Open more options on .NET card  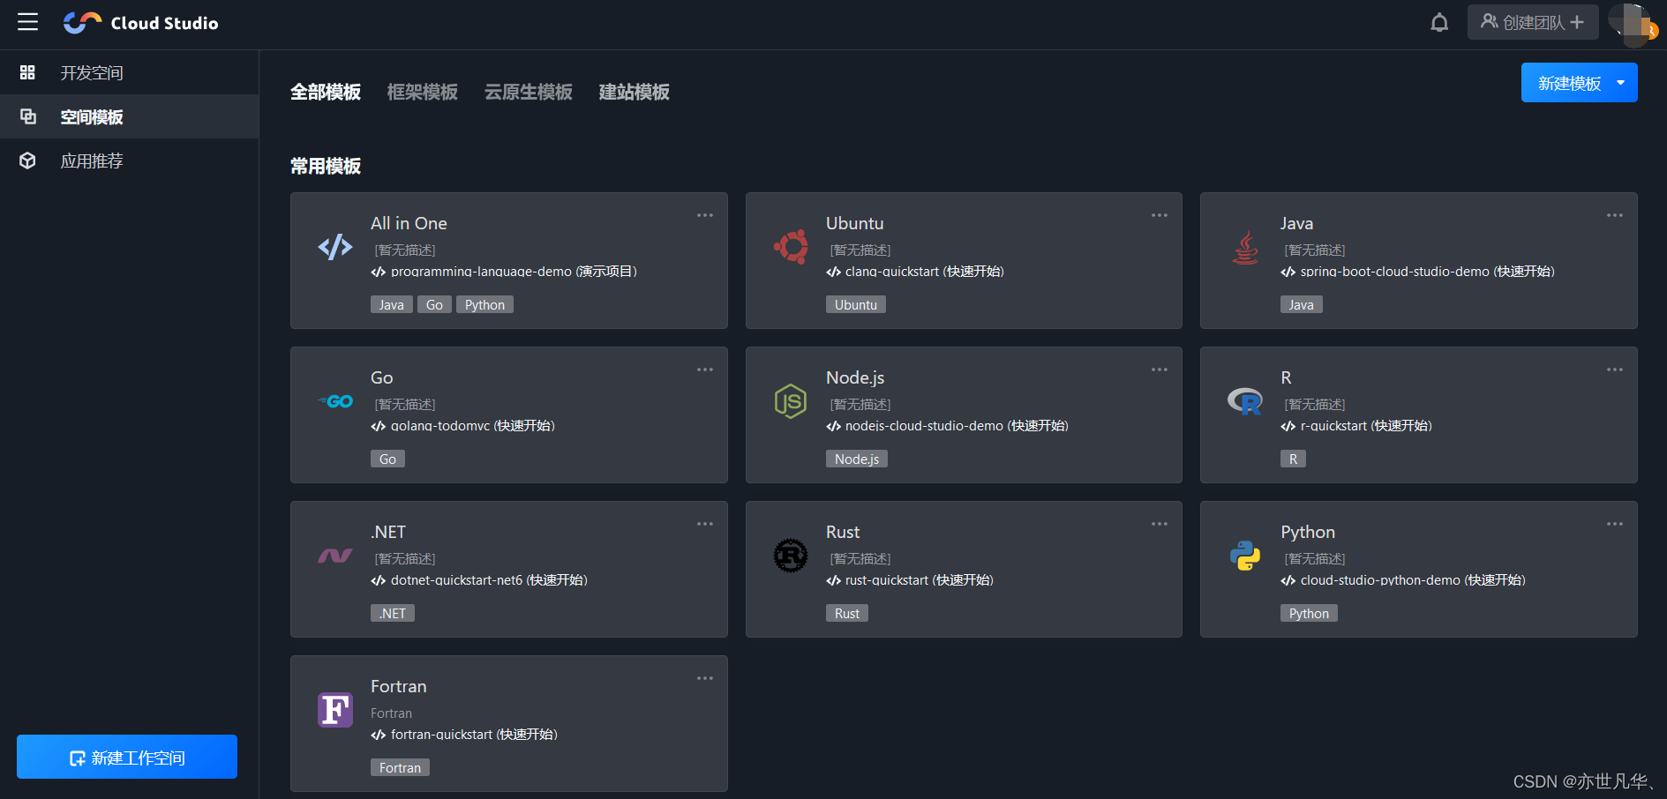click(x=705, y=524)
